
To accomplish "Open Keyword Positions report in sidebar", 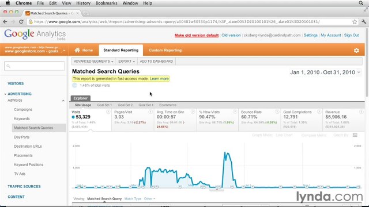I will click(28, 165).
